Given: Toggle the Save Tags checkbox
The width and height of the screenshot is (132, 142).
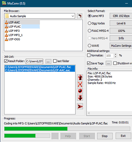Looking at the screenshot, I should pos(89,63).
